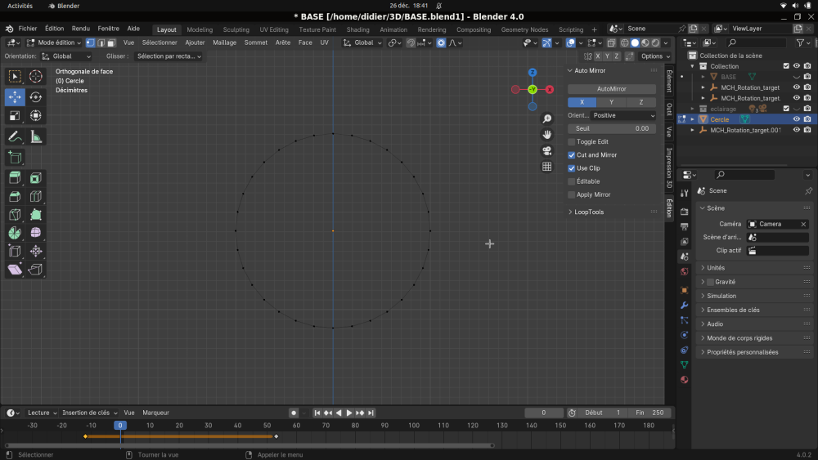Screen dimensions: 818x460
Task: Select the Y axis mirror button
Action: click(611, 102)
